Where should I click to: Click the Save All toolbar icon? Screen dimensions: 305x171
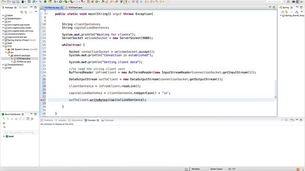pos(18,1)
